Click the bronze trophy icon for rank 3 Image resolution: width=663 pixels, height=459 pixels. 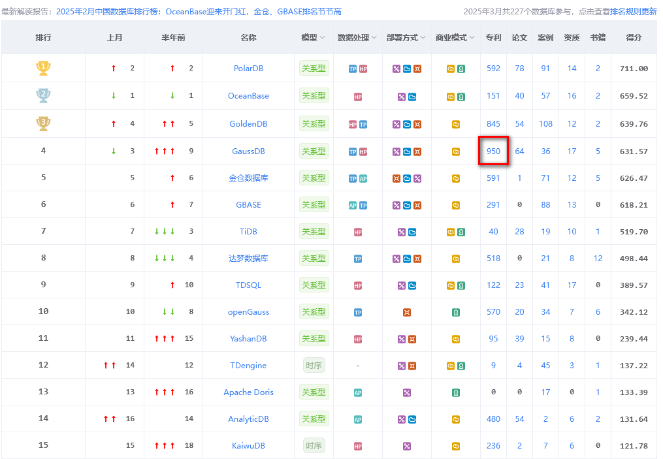tap(43, 123)
